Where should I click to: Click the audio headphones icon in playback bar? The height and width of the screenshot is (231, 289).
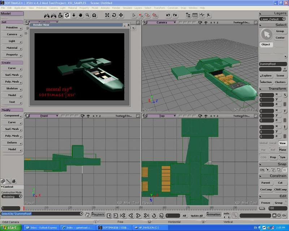click(x=161, y=215)
